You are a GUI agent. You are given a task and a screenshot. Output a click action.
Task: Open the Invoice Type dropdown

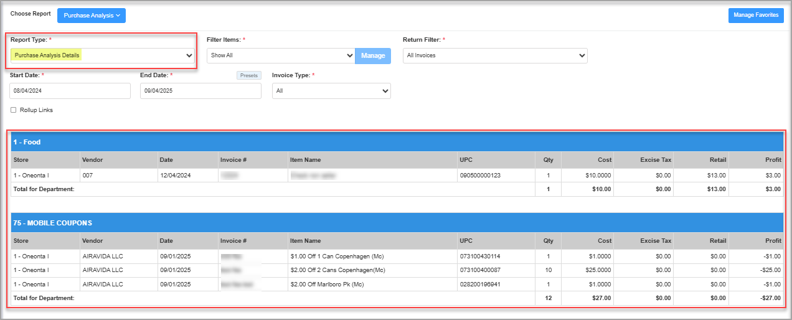[331, 91]
